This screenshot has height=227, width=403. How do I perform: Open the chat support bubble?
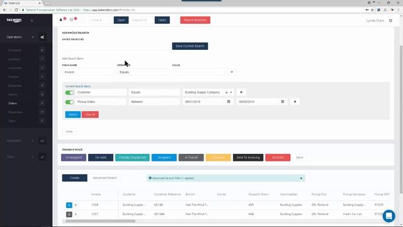point(389,216)
